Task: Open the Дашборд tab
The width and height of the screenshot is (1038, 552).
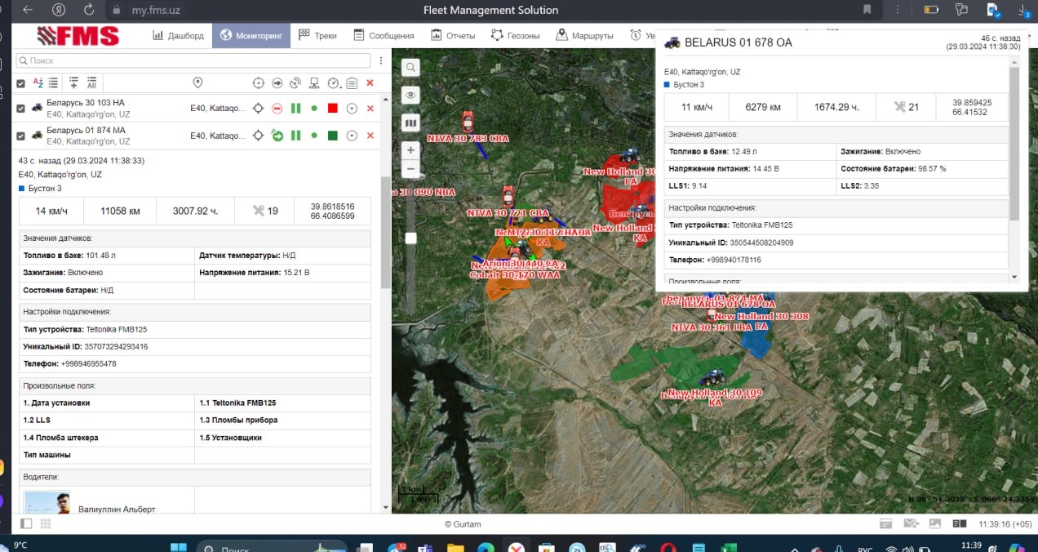Action: point(178,35)
